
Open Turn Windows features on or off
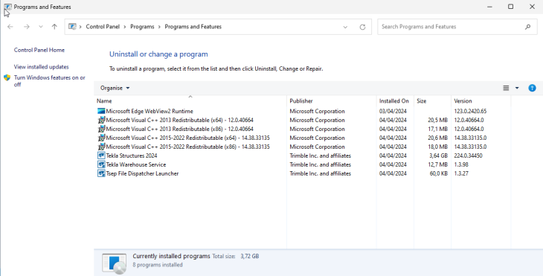[x=50, y=81]
